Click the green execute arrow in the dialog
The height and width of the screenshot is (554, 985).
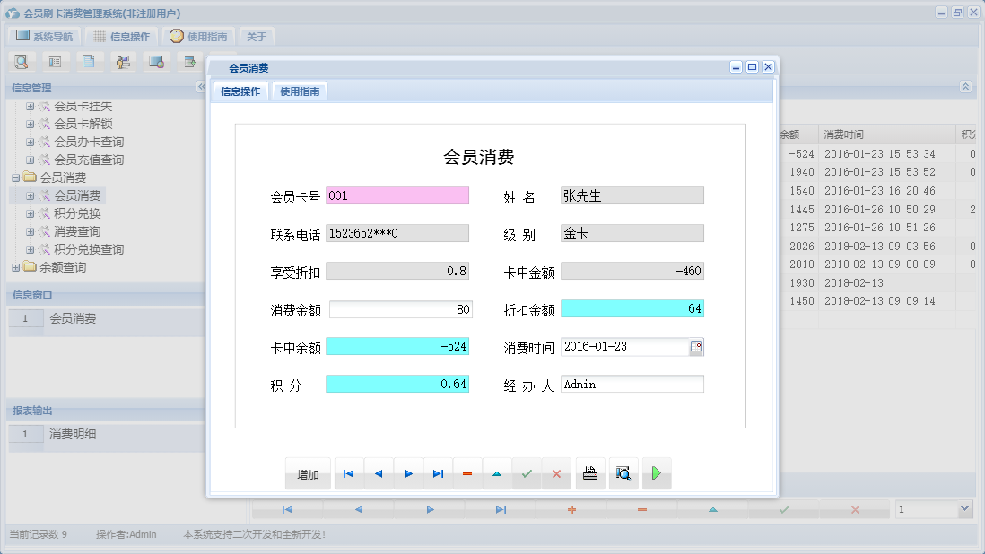point(656,472)
